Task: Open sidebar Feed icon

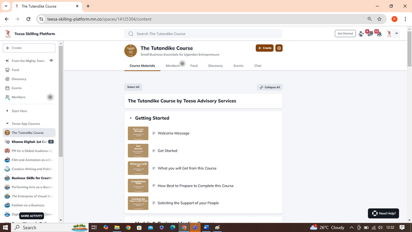Action: (x=7, y=70)
